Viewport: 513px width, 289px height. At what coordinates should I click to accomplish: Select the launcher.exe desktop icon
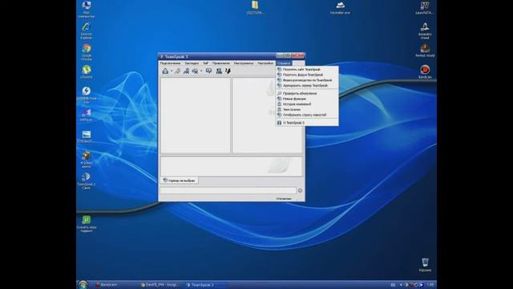coord(340,8)
